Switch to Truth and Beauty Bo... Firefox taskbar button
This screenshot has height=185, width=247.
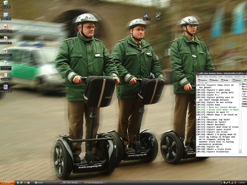click(x=95, y=183)
